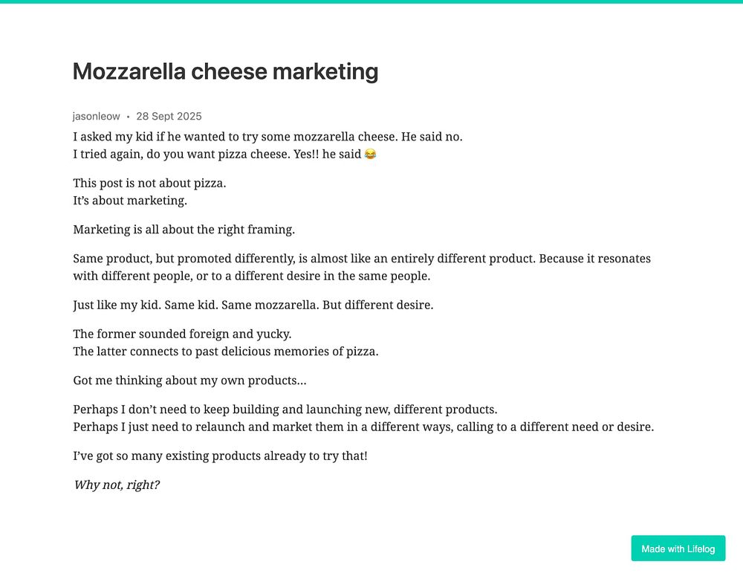The image size is (743, 576).
Task: Click the italic Why not, right? line
Action: coord(117,485)
